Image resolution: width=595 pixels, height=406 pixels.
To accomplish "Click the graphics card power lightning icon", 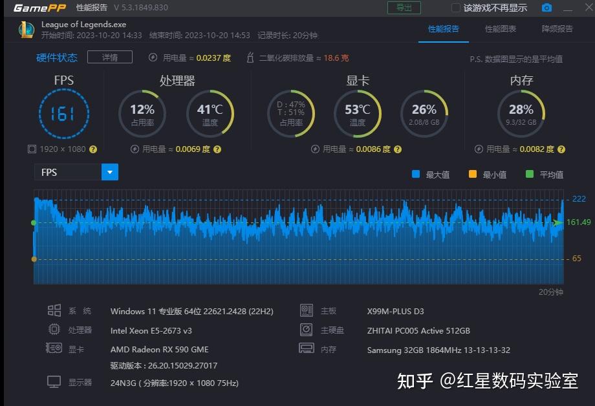I will [315, 149].
